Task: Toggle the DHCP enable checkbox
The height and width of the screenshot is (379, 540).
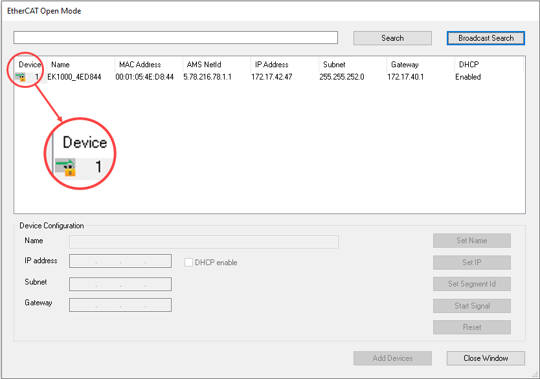Action: [188, 263]
